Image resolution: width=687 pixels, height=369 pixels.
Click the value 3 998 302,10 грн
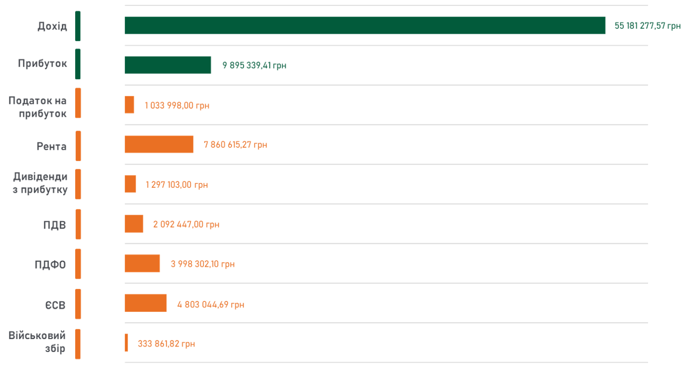click(x=202, y=264)
